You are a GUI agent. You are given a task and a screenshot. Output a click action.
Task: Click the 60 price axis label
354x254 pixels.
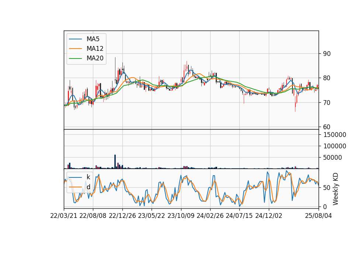(327, 127)
